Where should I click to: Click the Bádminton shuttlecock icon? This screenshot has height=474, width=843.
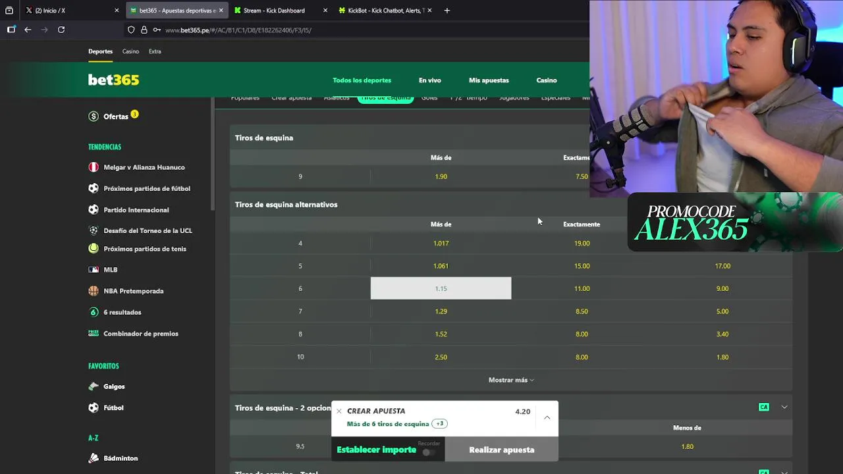coord(94,458)
